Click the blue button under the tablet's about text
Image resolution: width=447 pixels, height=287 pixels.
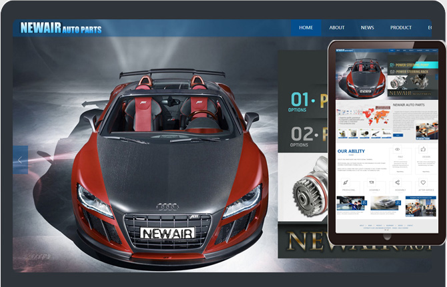coord(398,135)
